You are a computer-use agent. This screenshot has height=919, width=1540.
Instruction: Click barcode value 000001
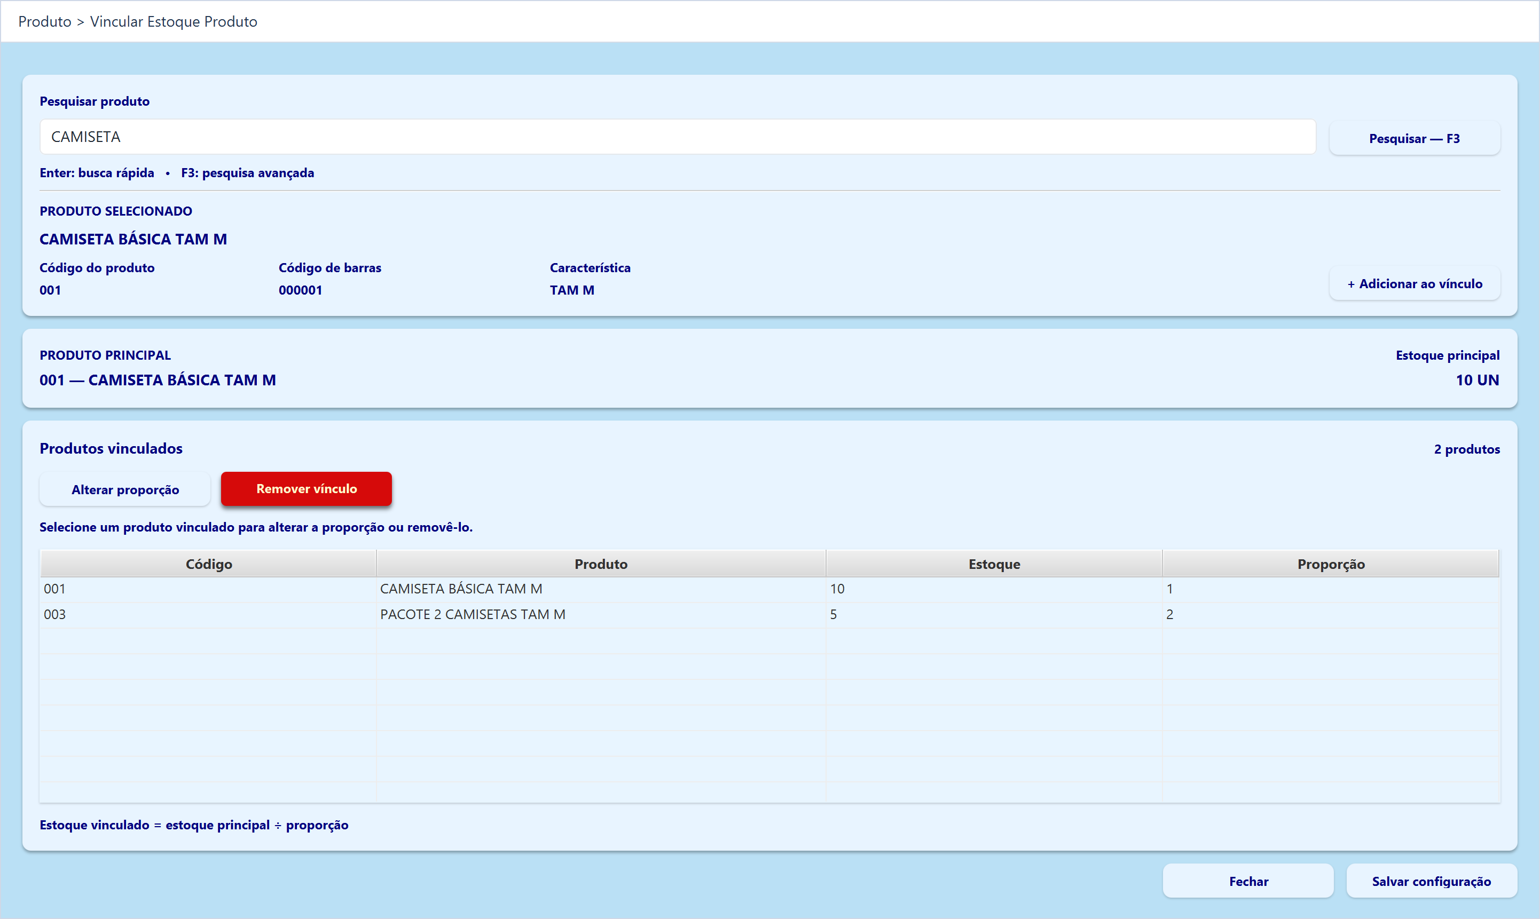300,290
